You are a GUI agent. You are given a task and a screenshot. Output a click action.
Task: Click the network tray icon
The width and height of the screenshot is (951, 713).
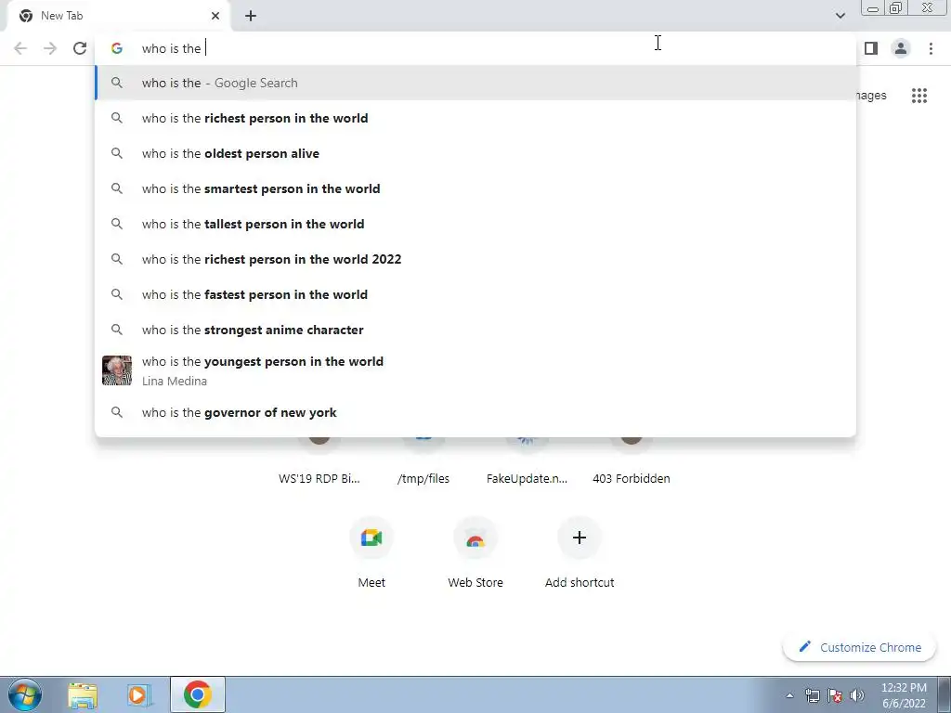click(812, 696)
